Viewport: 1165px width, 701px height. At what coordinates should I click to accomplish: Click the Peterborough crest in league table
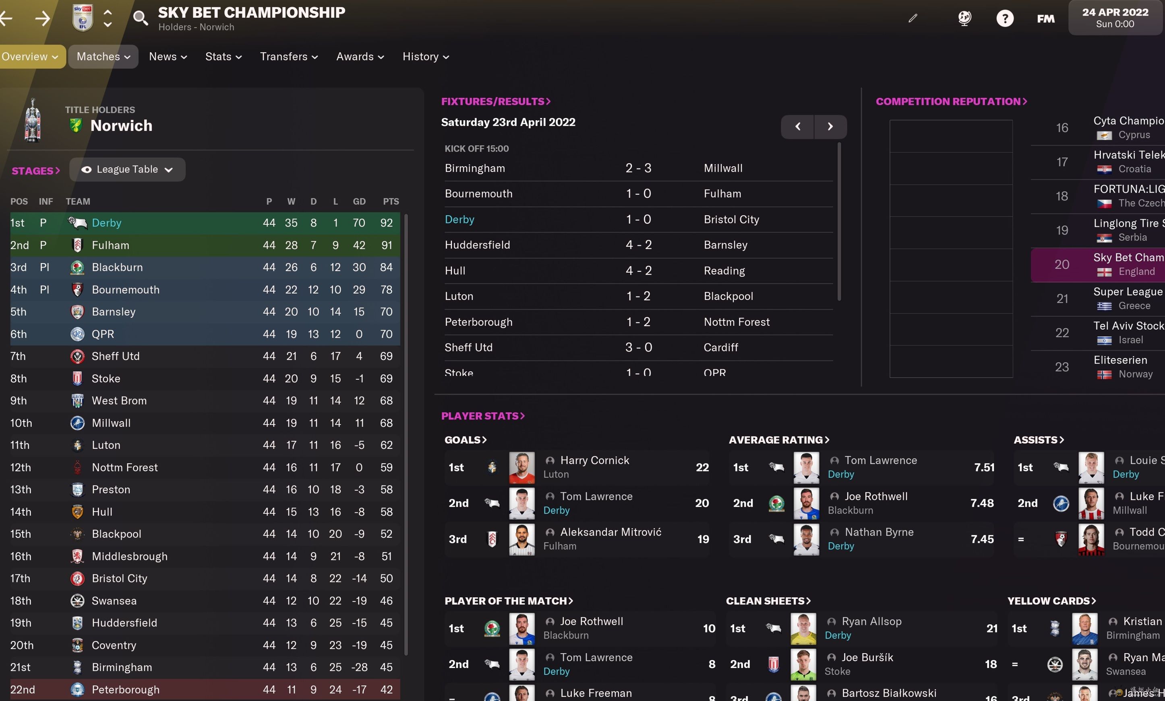coord(78,689)
